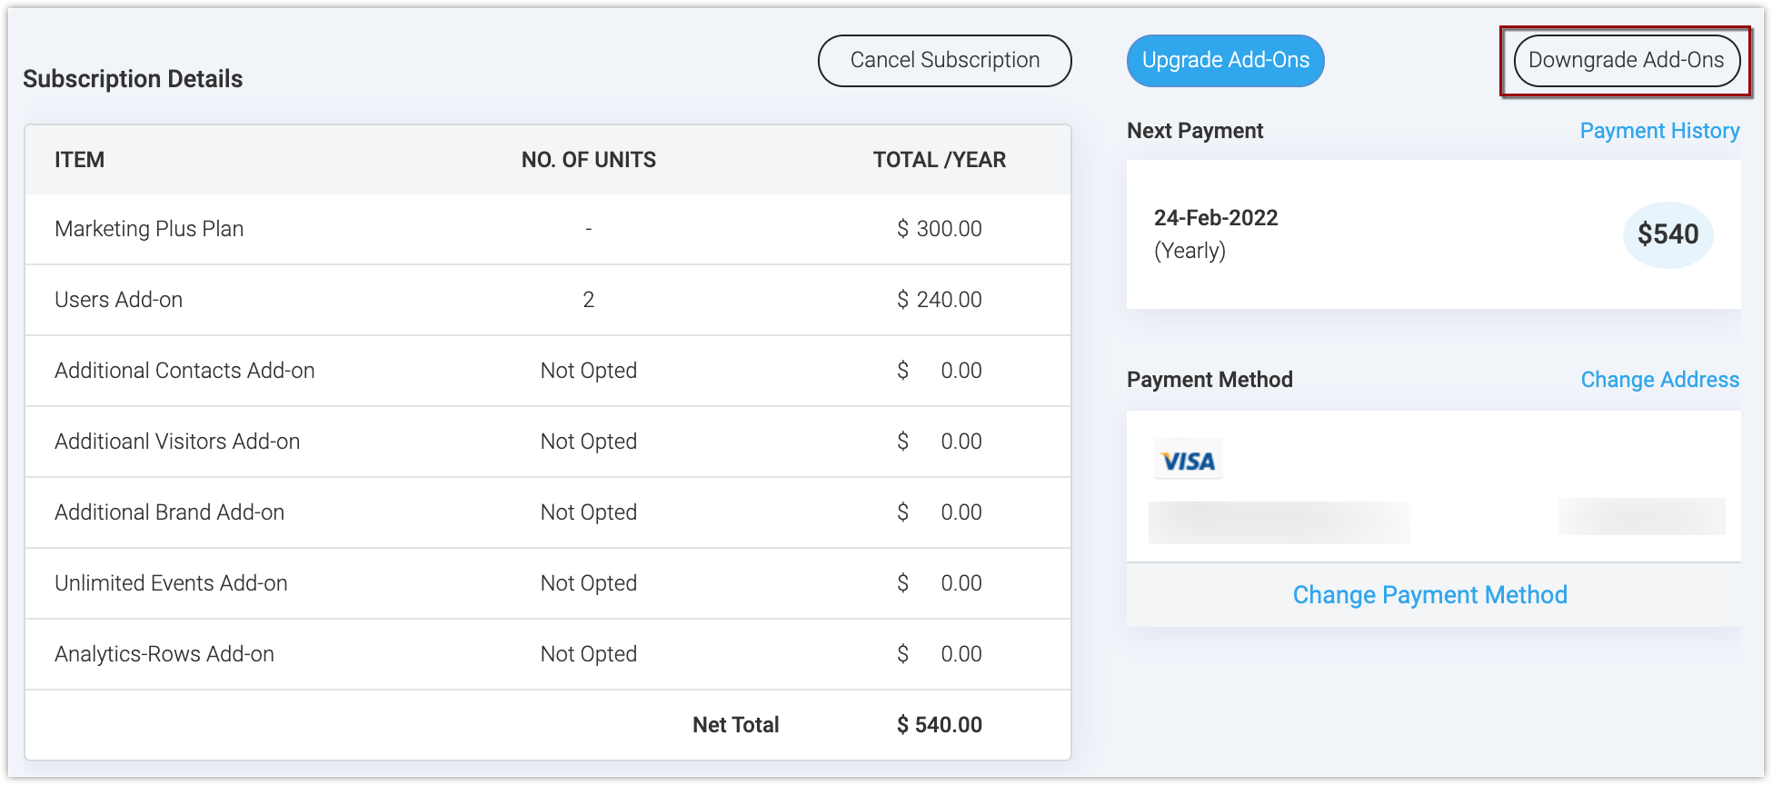The height and width of the screenshot is (785, 1772).
Task: Open the Payment History link
Action: (x=1659, y=131)
